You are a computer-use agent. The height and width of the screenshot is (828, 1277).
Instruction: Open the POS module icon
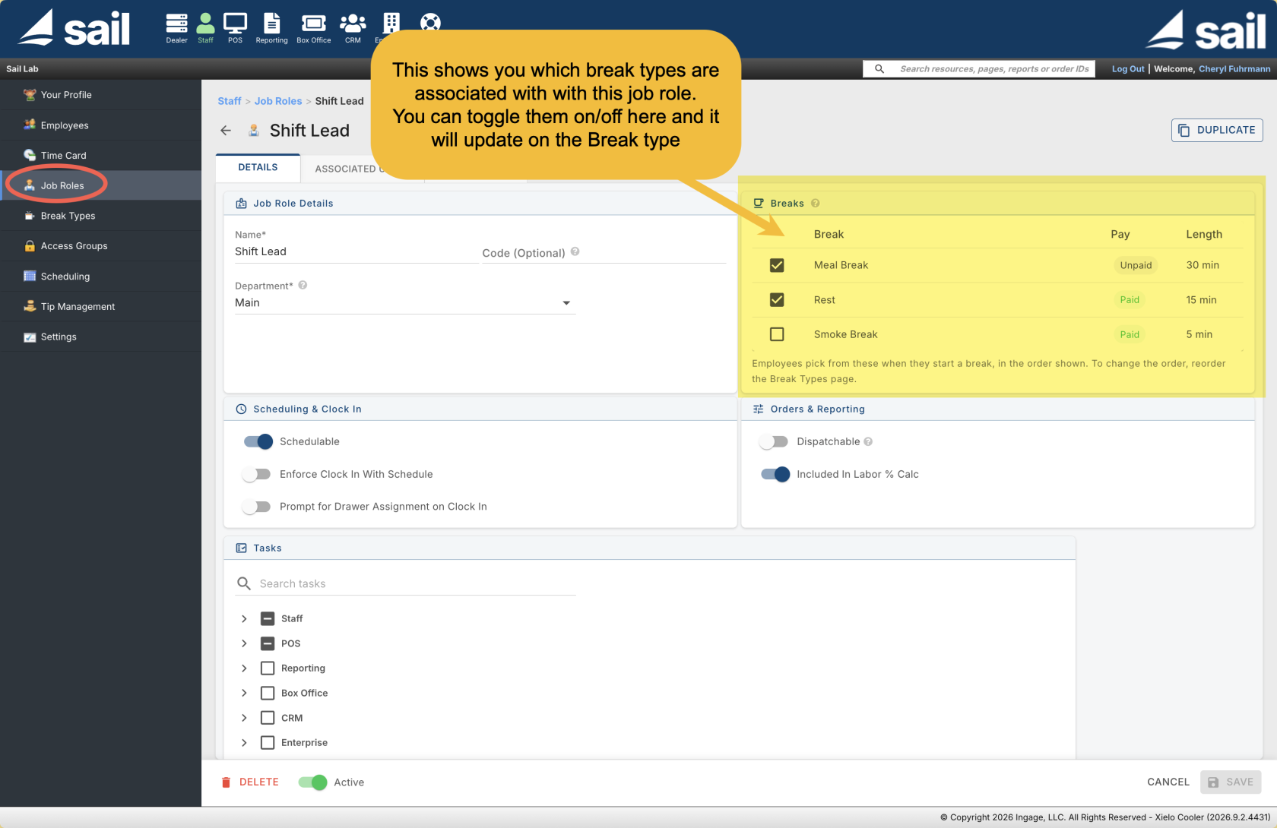235,28
